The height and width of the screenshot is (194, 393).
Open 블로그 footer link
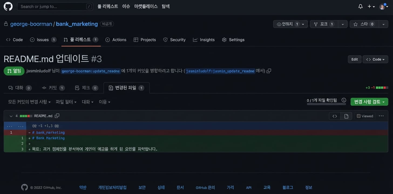click(x=288, y=188)
